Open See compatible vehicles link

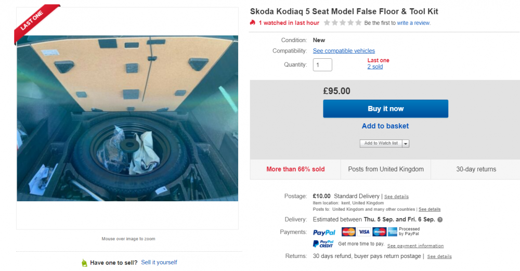(344, 51)
